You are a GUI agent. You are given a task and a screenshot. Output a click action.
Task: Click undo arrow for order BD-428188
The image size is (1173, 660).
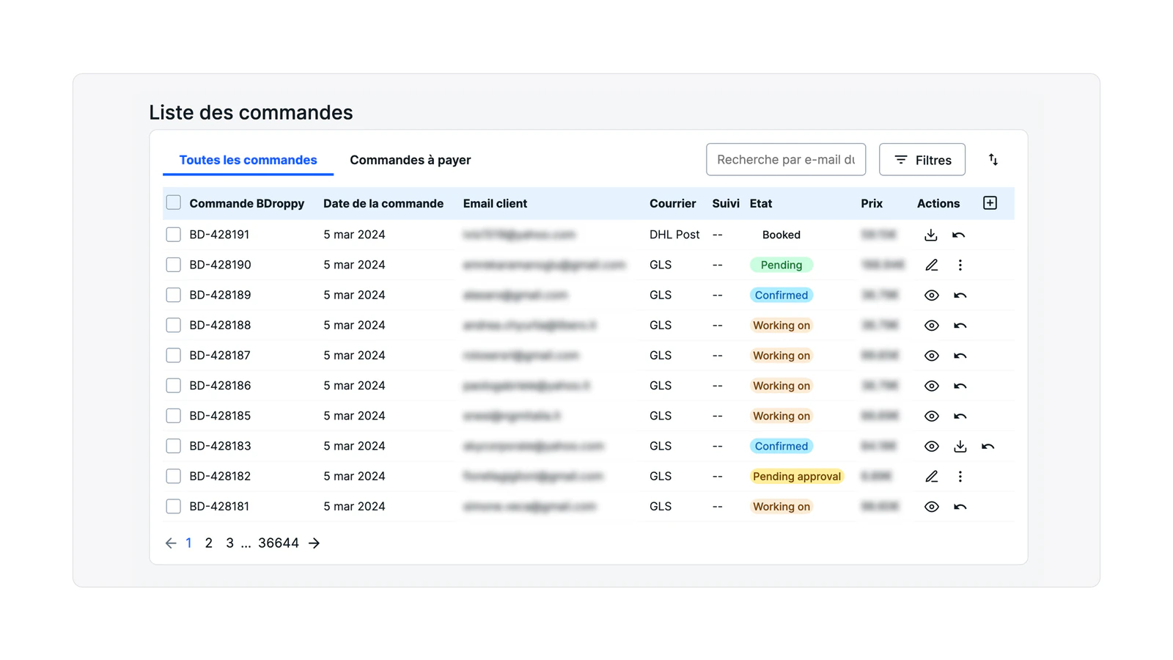click(960, 326)
